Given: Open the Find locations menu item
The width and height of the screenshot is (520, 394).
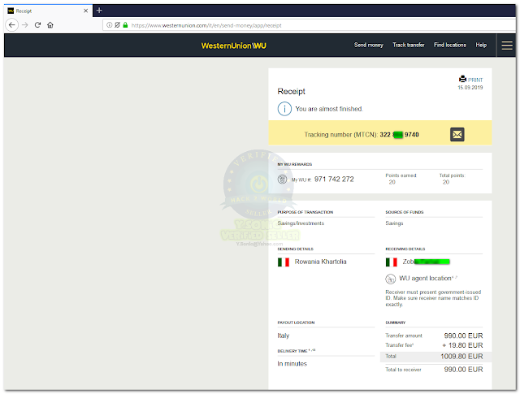Looking at the screenshot, I should [450, 45].
